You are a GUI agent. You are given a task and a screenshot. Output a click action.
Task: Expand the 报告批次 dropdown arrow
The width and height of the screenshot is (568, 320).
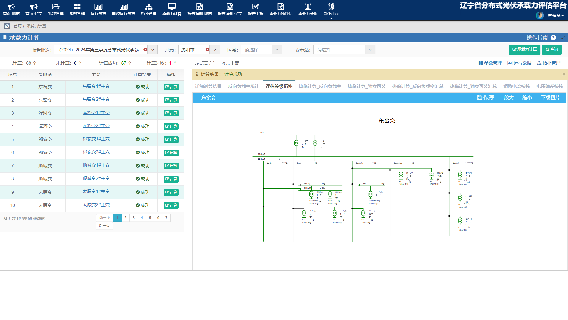click(x=153, y=50)
